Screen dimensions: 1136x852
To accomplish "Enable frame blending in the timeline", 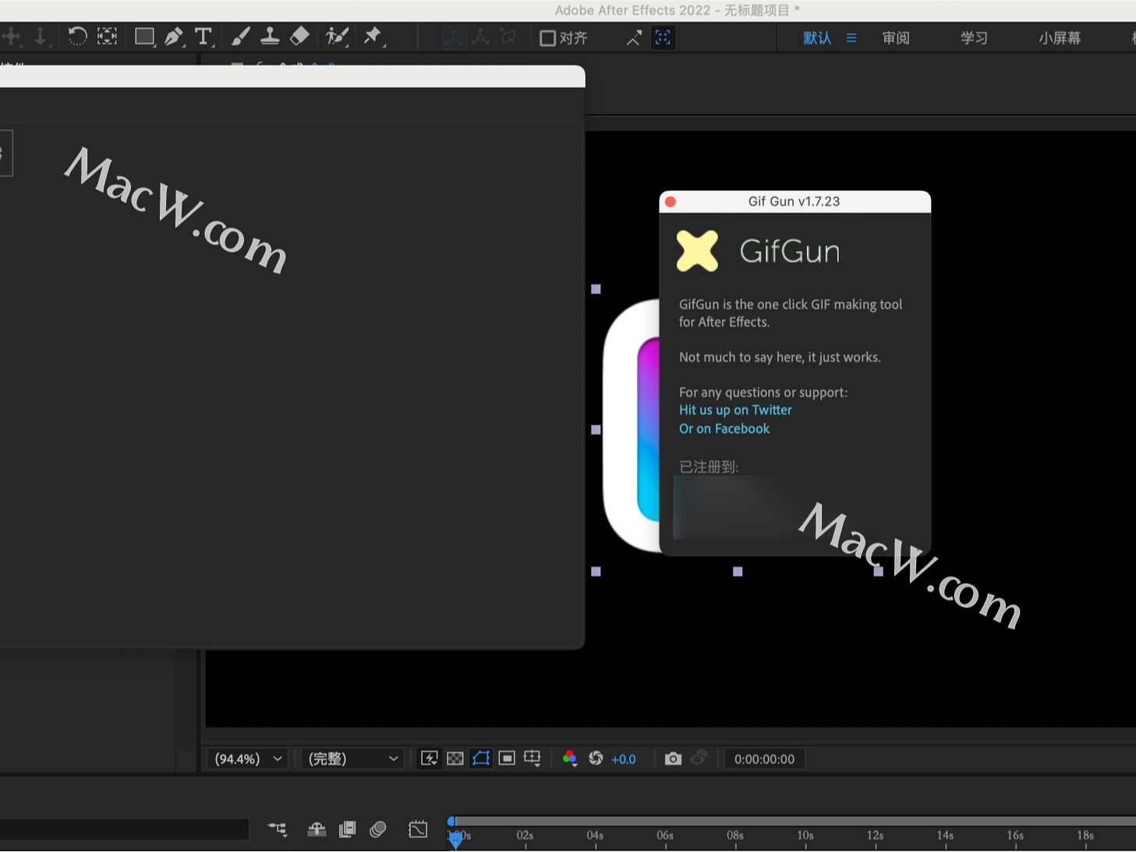I will [x=347, y=829].
